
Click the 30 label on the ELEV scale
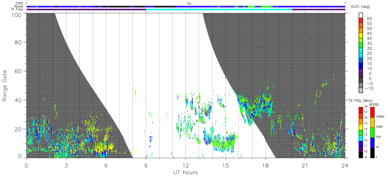tap(369, 49)
